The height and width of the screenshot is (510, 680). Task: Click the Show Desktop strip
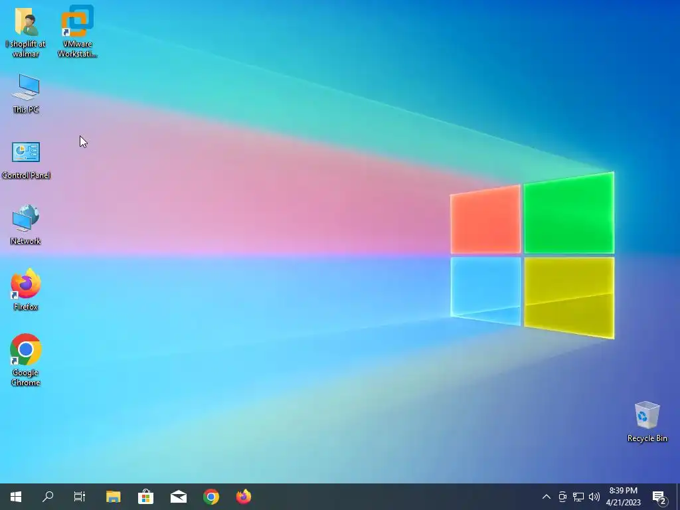pyautogui.click(x=678, y=497)
